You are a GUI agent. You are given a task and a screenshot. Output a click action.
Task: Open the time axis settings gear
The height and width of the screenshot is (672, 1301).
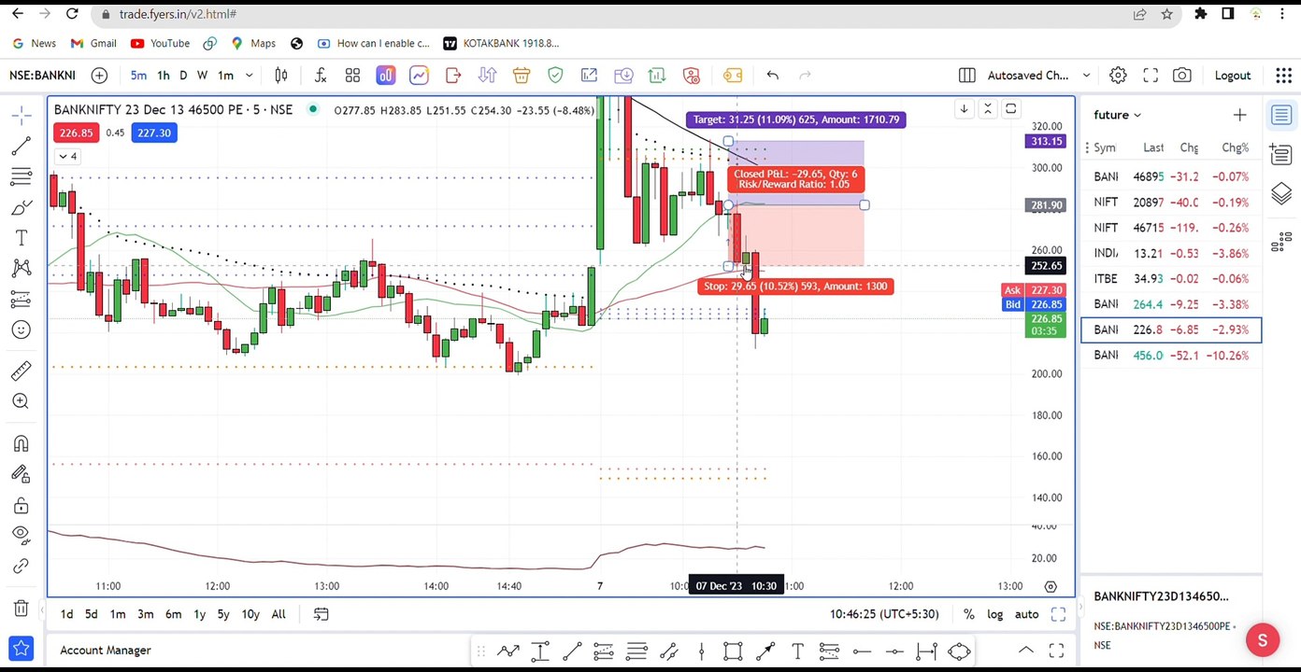[x=1051, y=587]
